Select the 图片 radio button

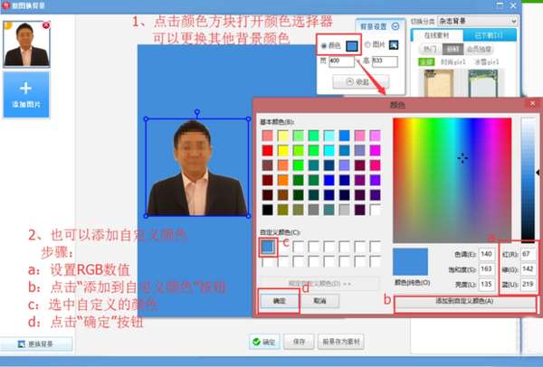point(367,45)
